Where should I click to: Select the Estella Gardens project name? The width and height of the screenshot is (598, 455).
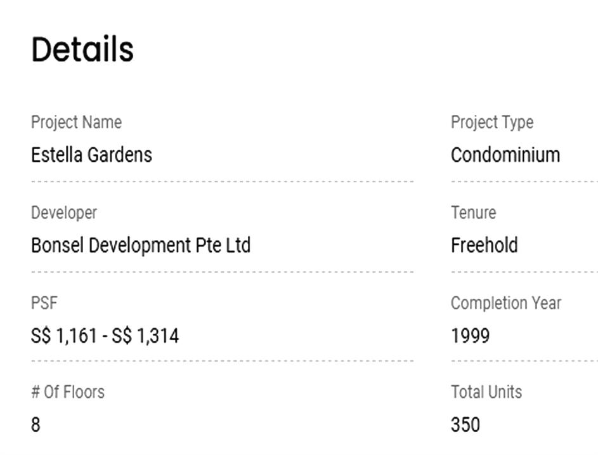(x=91, y=155)
